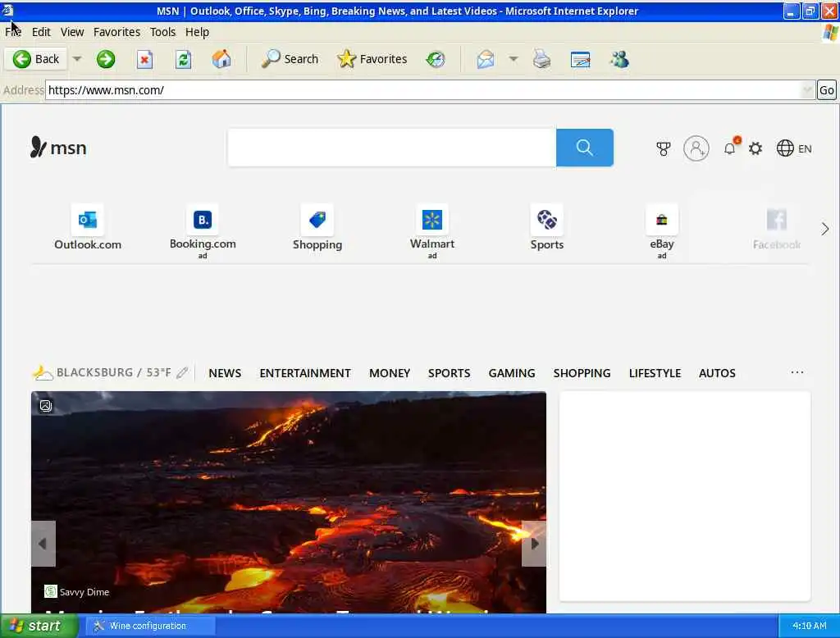The height and width of the screenshot is (638, 840).
Task: Open the Outlook.com shortcut
Action: pyautogui.click(x=88, y=228)
